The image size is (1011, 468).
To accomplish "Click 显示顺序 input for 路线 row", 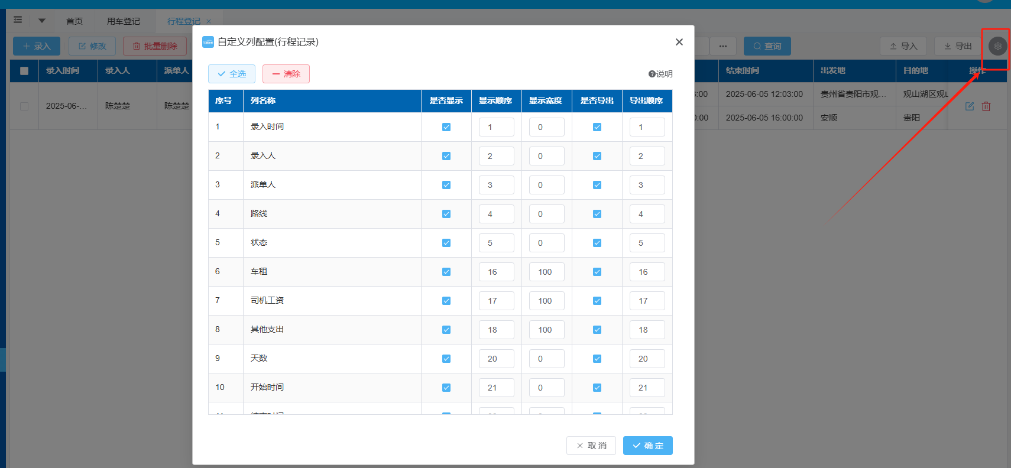I will [x=496, y=214].
